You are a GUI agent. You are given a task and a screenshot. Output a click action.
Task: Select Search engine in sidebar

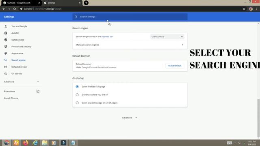coord(18,60)
